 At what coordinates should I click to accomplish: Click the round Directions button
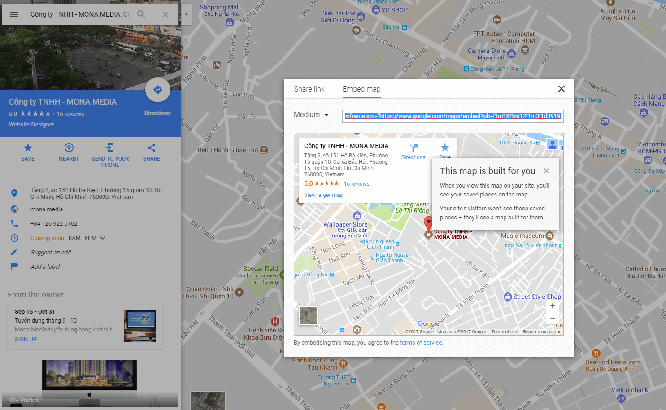(x=158, y=90)
